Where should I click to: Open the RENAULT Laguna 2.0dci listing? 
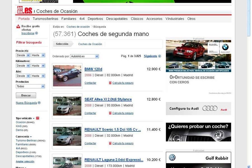114,160
